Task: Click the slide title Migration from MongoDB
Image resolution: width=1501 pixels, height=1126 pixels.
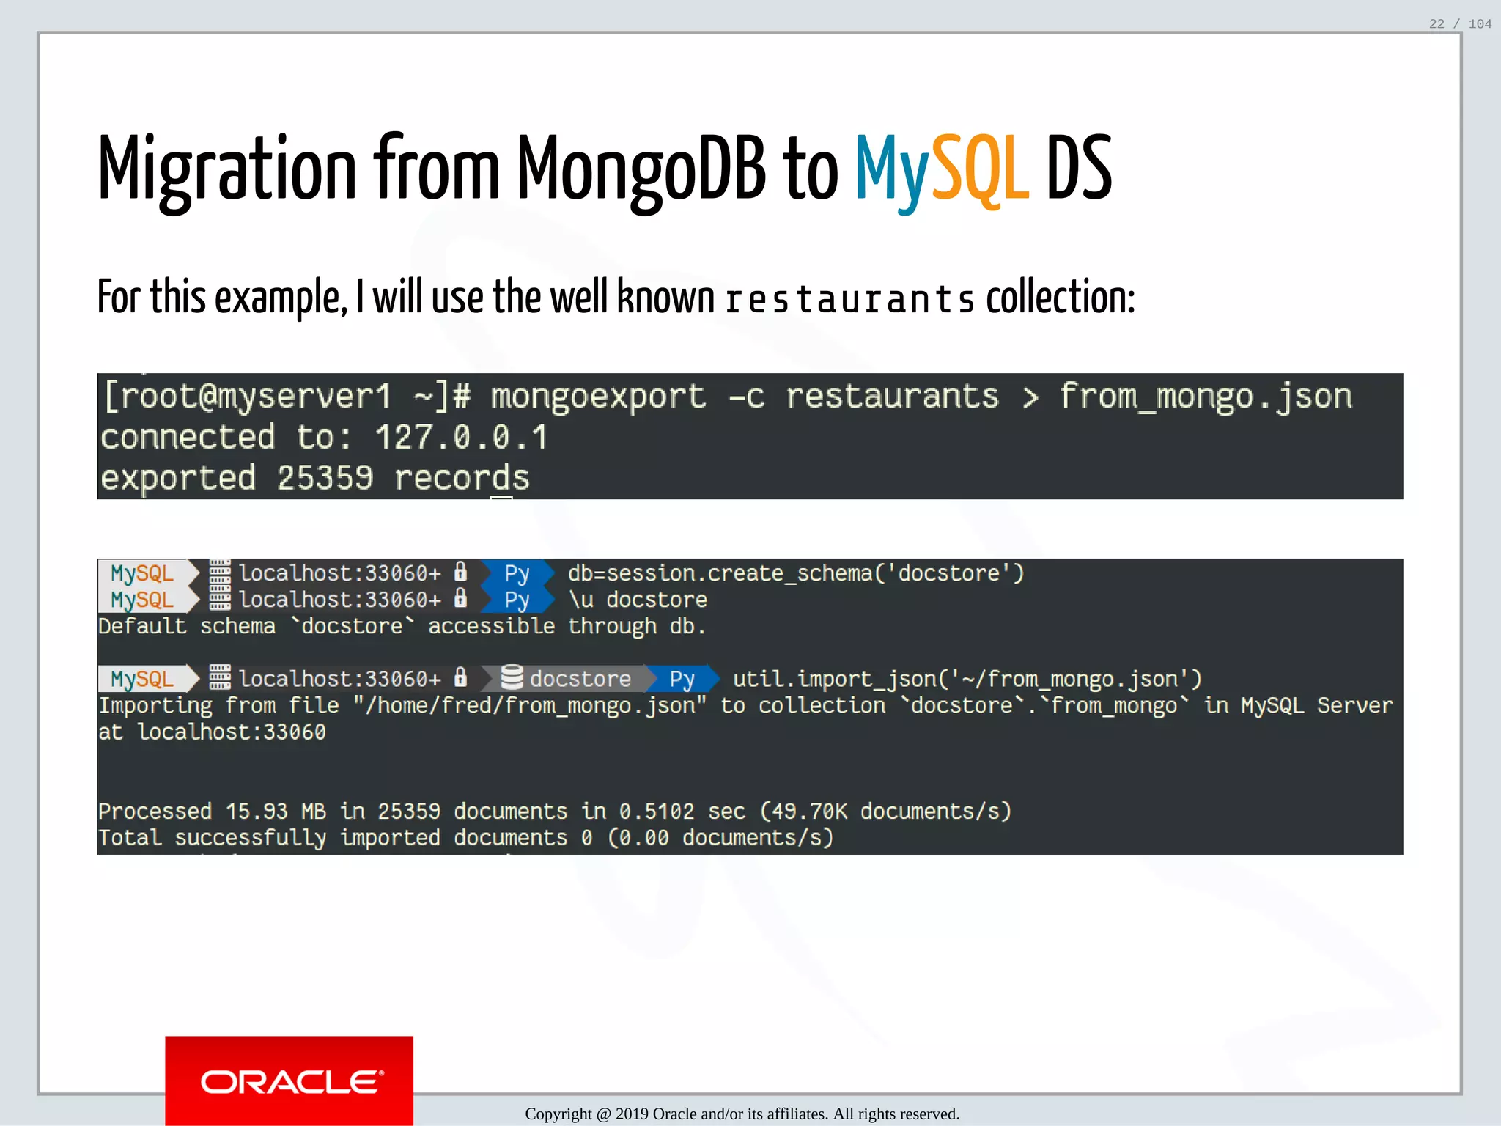Action: point(469,169)
